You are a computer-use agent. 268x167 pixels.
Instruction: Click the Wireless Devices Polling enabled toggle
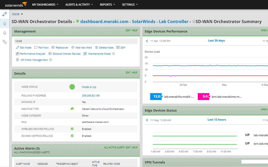coord(72,129)
